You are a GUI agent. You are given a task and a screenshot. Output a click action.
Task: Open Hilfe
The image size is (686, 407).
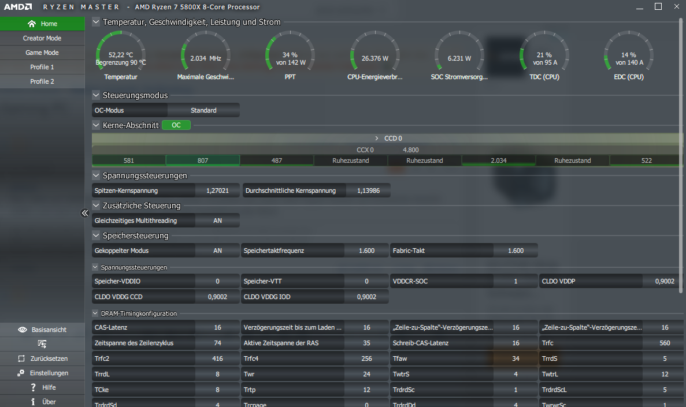click(42, 387)
